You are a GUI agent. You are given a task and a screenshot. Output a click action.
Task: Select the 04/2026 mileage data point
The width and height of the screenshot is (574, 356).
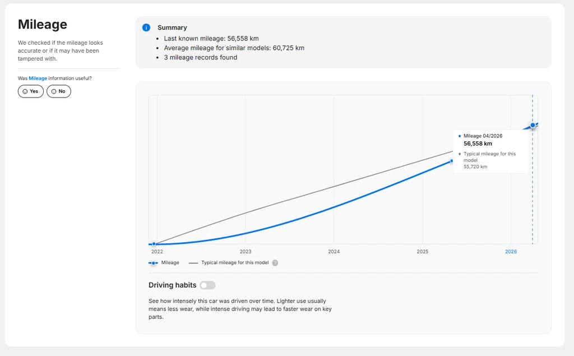(x=533, y=125)
